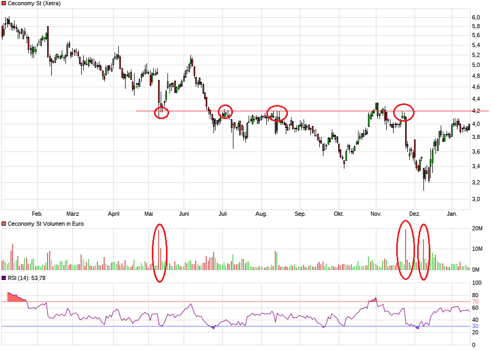Select the 3,8 price axis value
Screen dimensions: 492x350
pos(476,137)
